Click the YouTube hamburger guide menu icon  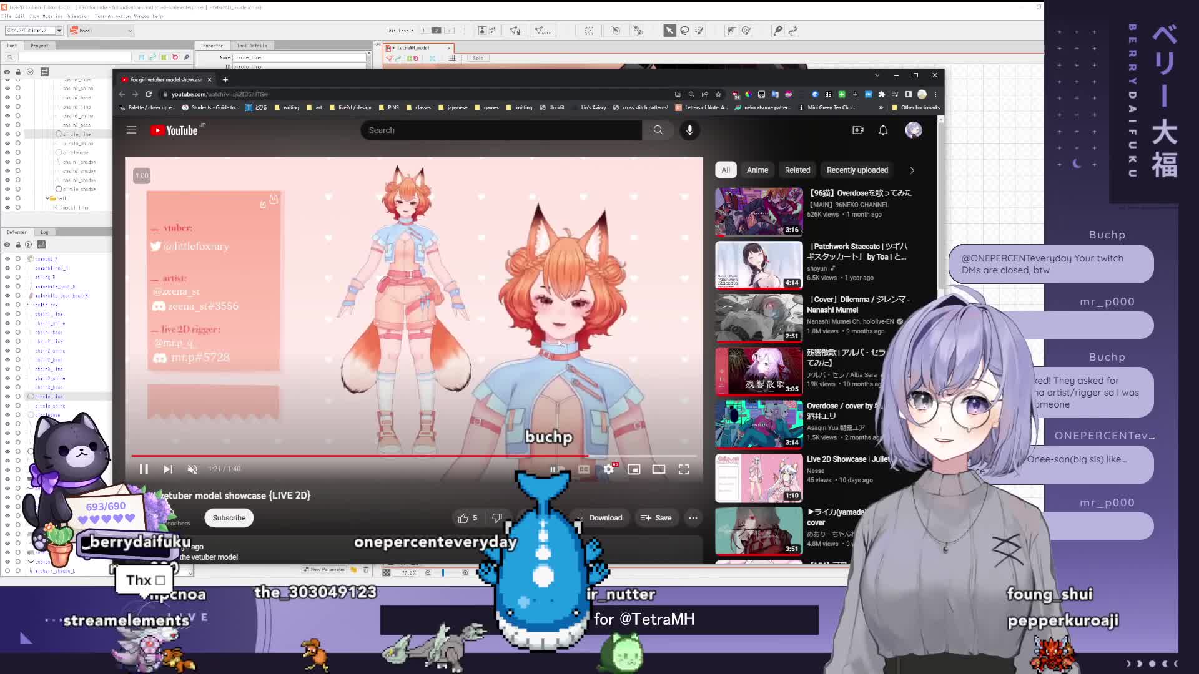131,130
